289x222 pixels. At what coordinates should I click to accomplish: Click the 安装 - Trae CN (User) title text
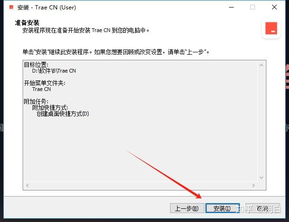(x=47, y=8)
